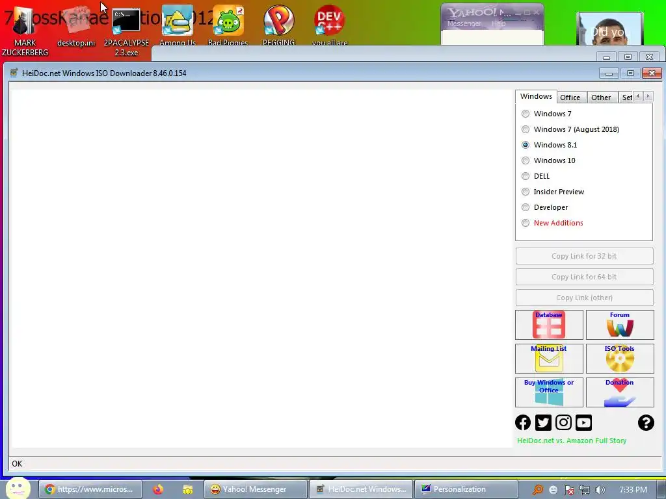This screenshot has height=499, width=666.
Task: Click HeiDoc.net Windows taskbar button
Action: (360, 489)
